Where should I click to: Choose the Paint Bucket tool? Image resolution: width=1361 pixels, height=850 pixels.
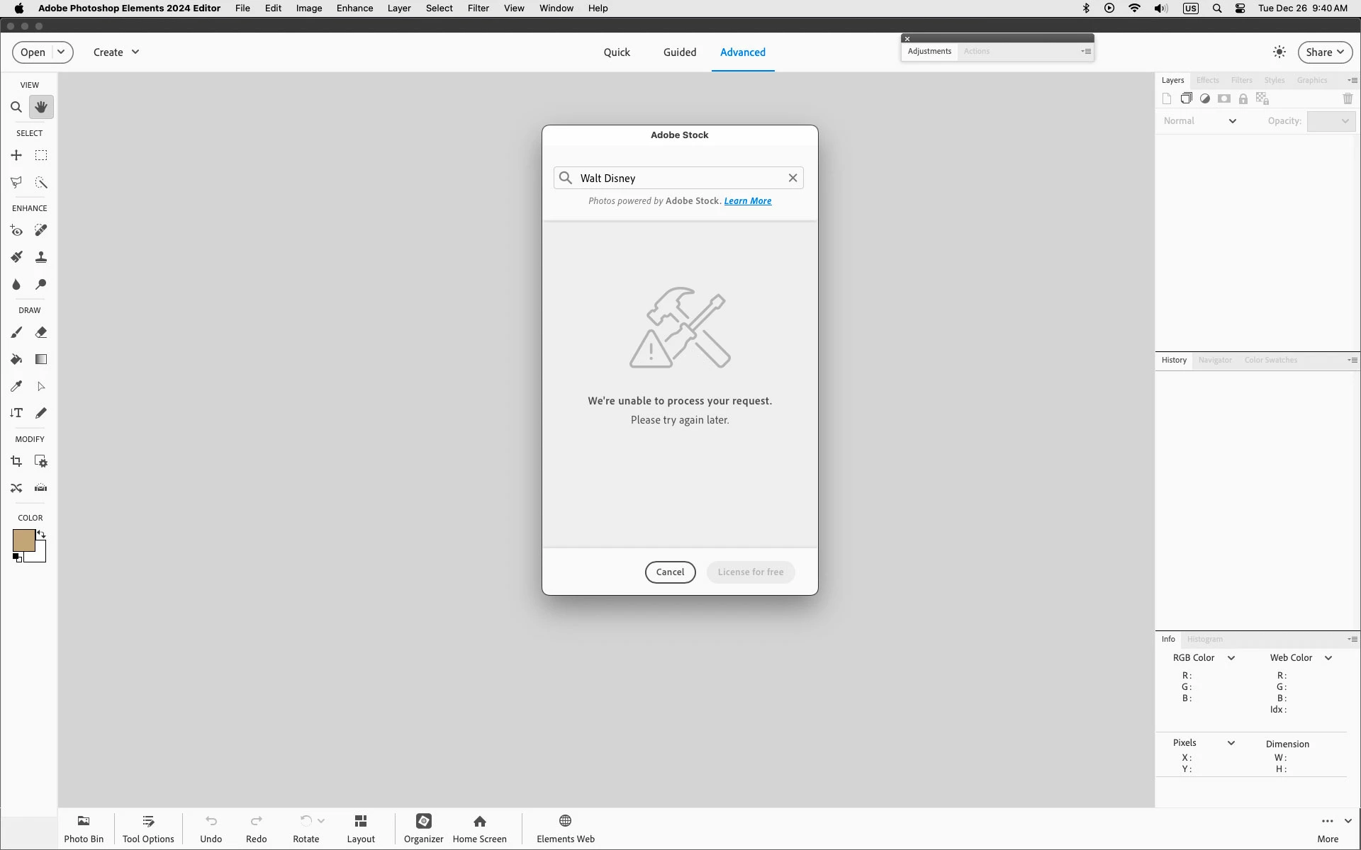16,359
